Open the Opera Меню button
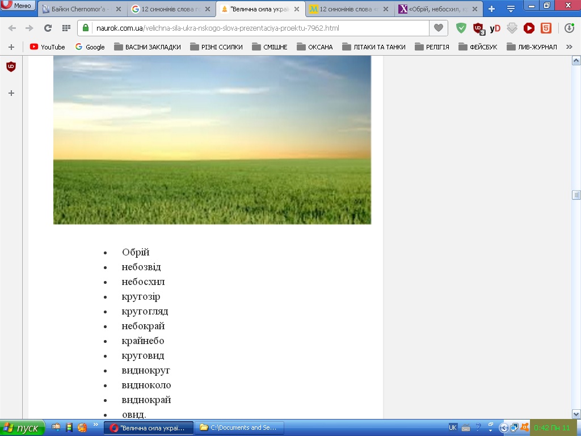Screen dimensions: 581x436 (18, 5)
